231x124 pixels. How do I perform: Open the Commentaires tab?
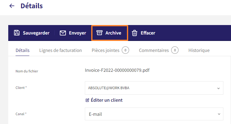154,50
